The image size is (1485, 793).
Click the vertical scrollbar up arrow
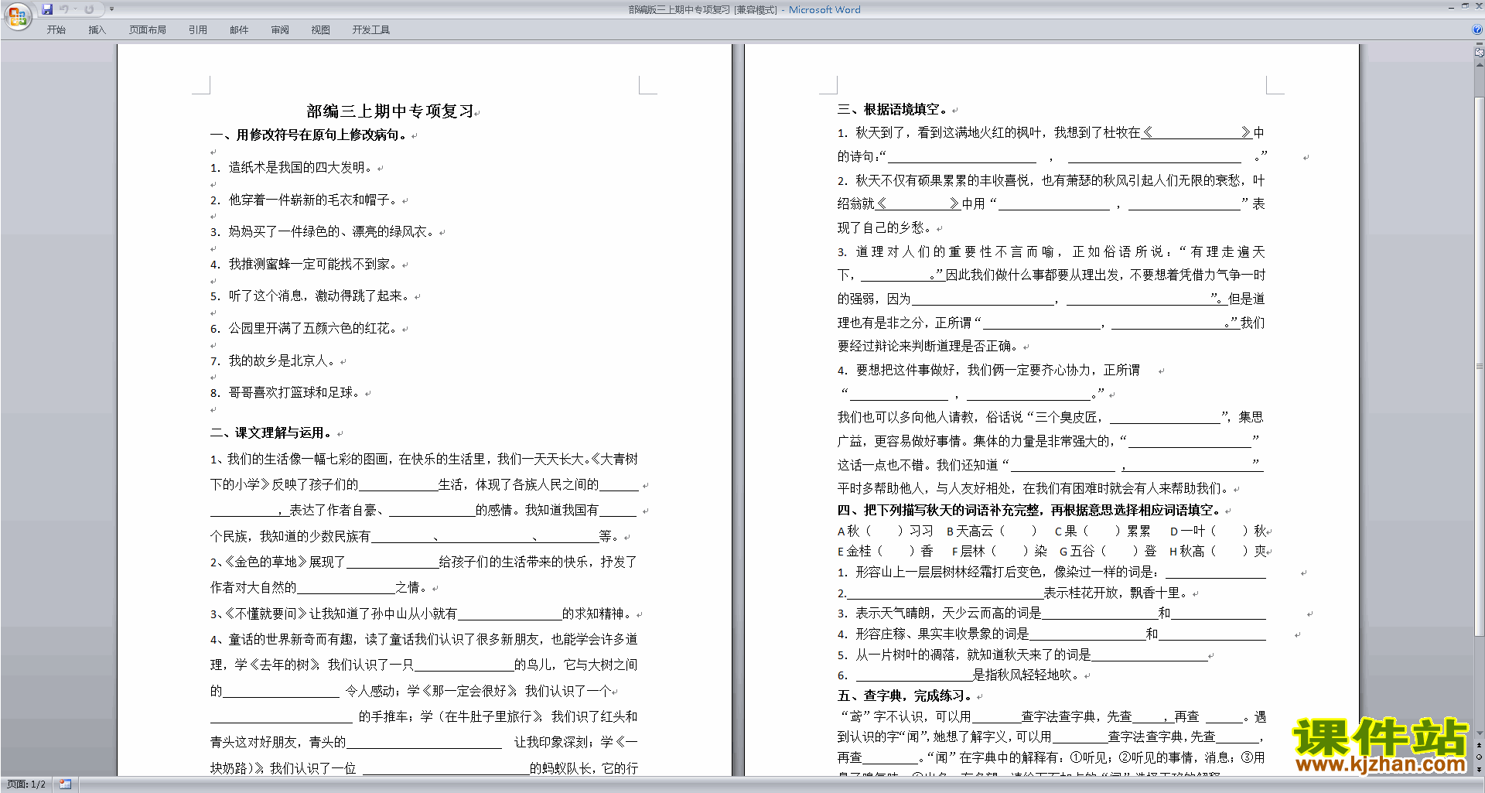pyautogui.click(x=1479, y=65)
